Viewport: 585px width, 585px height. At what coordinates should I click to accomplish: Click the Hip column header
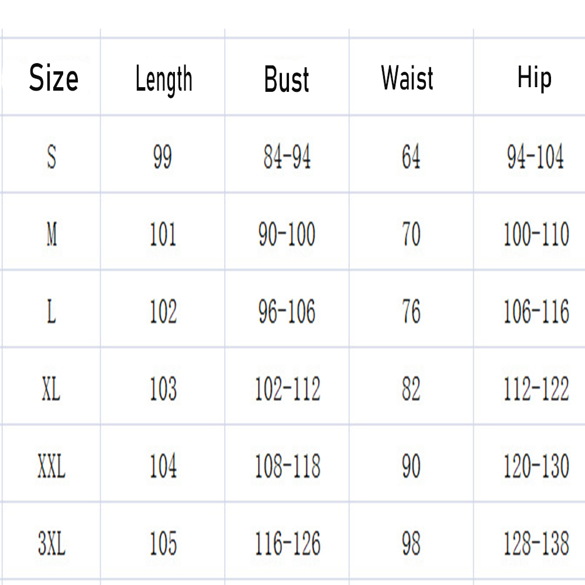[534, 78]
